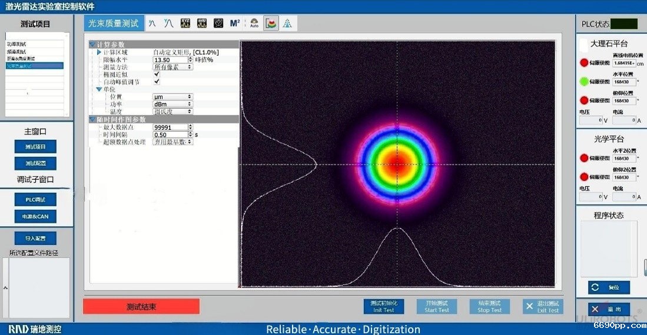This screenshot has width=647, height=335.
Task: Collapse the 计算参数 section
Action: tap(92, 45)
